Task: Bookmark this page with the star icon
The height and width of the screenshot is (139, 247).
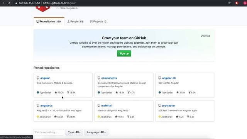Action: coord(229,3)
